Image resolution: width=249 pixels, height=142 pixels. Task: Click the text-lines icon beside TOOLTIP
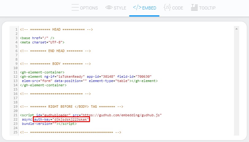194,8
